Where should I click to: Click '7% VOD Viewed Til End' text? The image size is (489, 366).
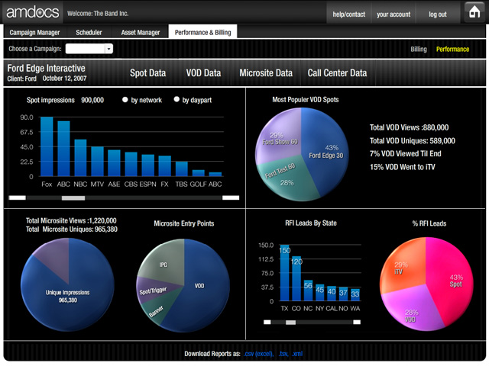(x=406, y=153)
